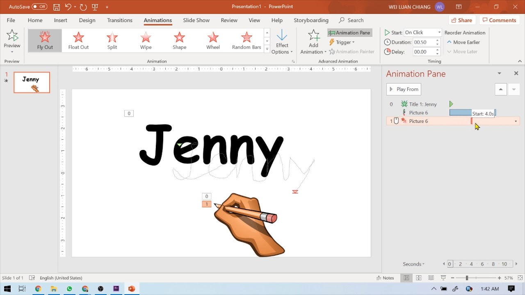The width and height of the screenshot is (525, 295).
Task: Click the Save icon in title bar
Action: click(x=57, y=7)
